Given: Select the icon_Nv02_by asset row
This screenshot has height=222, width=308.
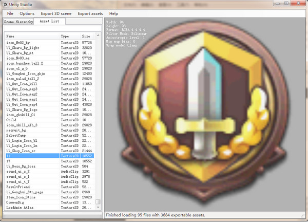Looking at the screenshot, I should (x=50, y=43).
